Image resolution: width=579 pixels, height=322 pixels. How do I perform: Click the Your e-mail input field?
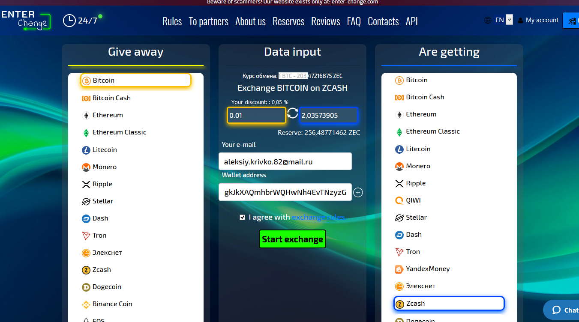(285, 161)
